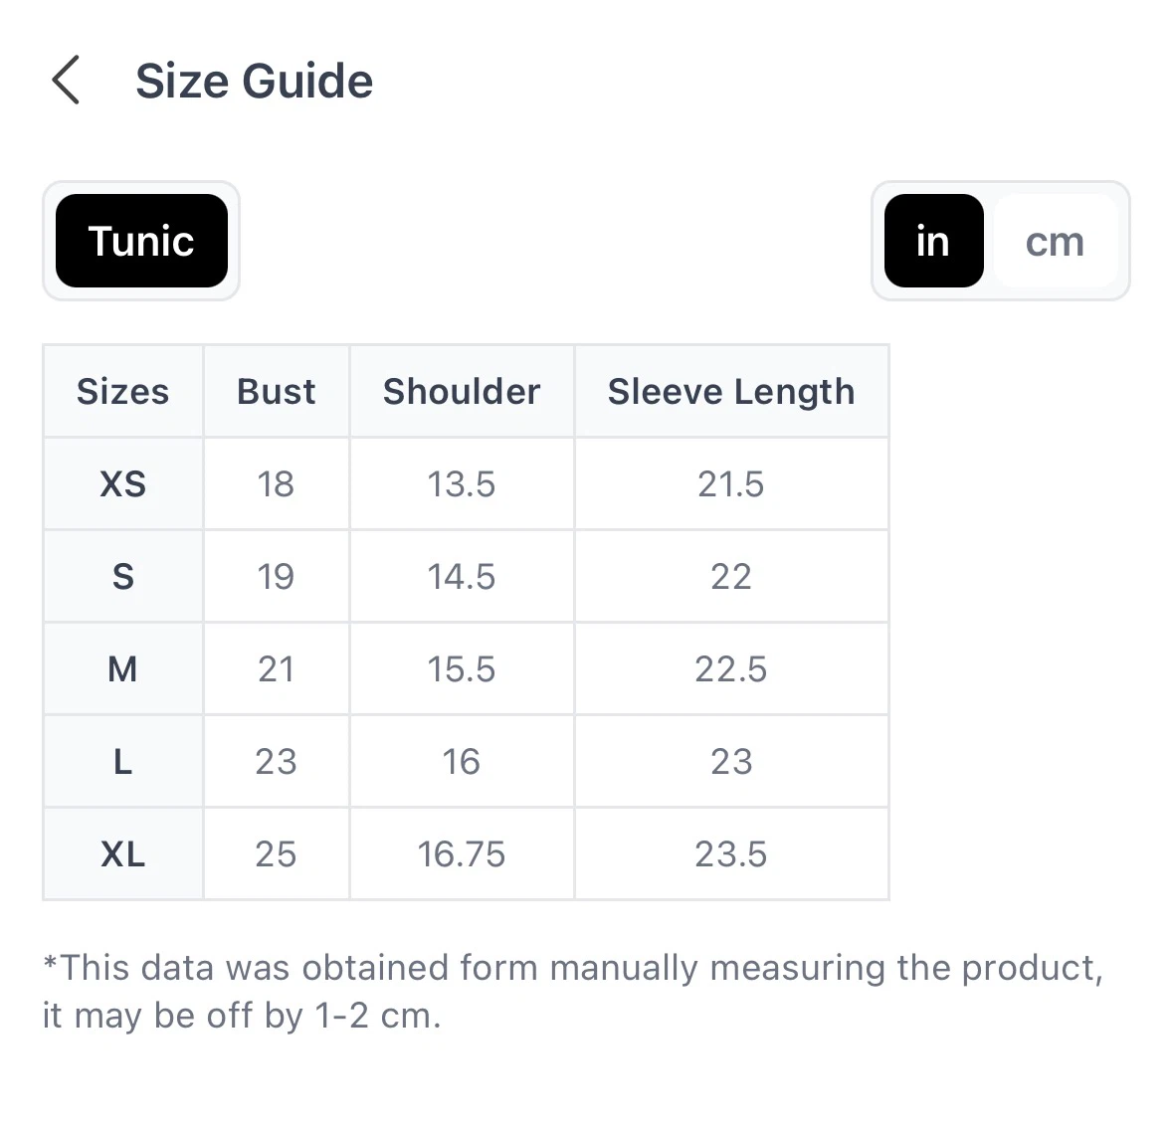Select the XL size row label
This screenshot has width=1173, height=1126.
[123, 853]
